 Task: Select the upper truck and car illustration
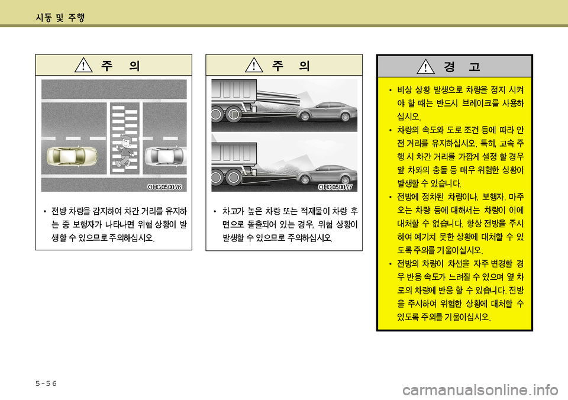[x=285, y=105]
